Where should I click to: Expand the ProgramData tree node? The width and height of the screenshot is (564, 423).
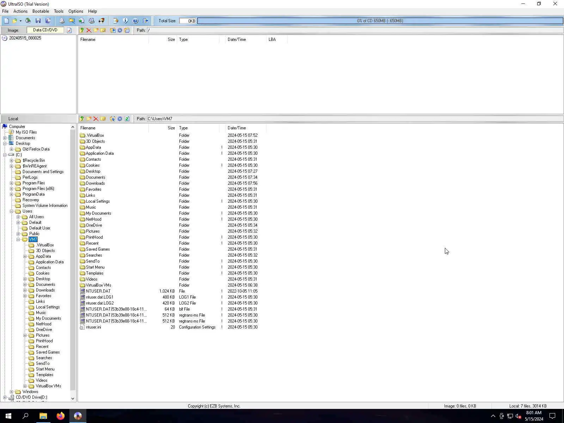[12, 194]
